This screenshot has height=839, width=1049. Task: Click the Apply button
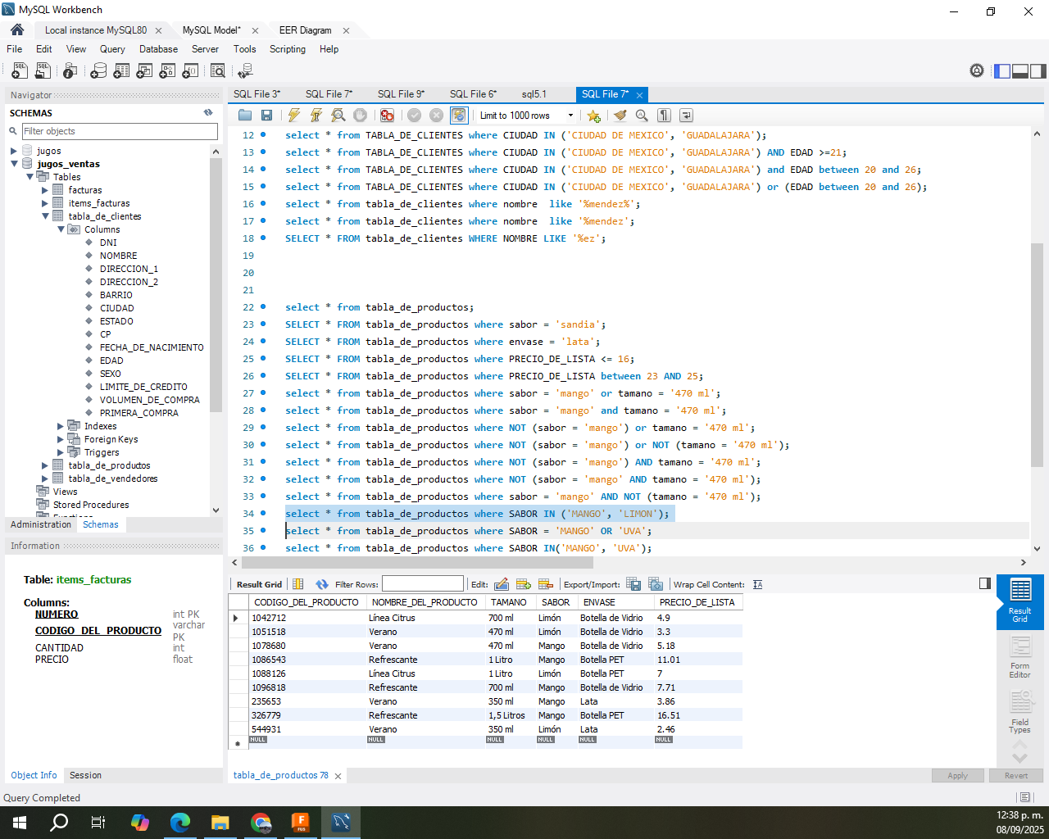tap(957, 775)
